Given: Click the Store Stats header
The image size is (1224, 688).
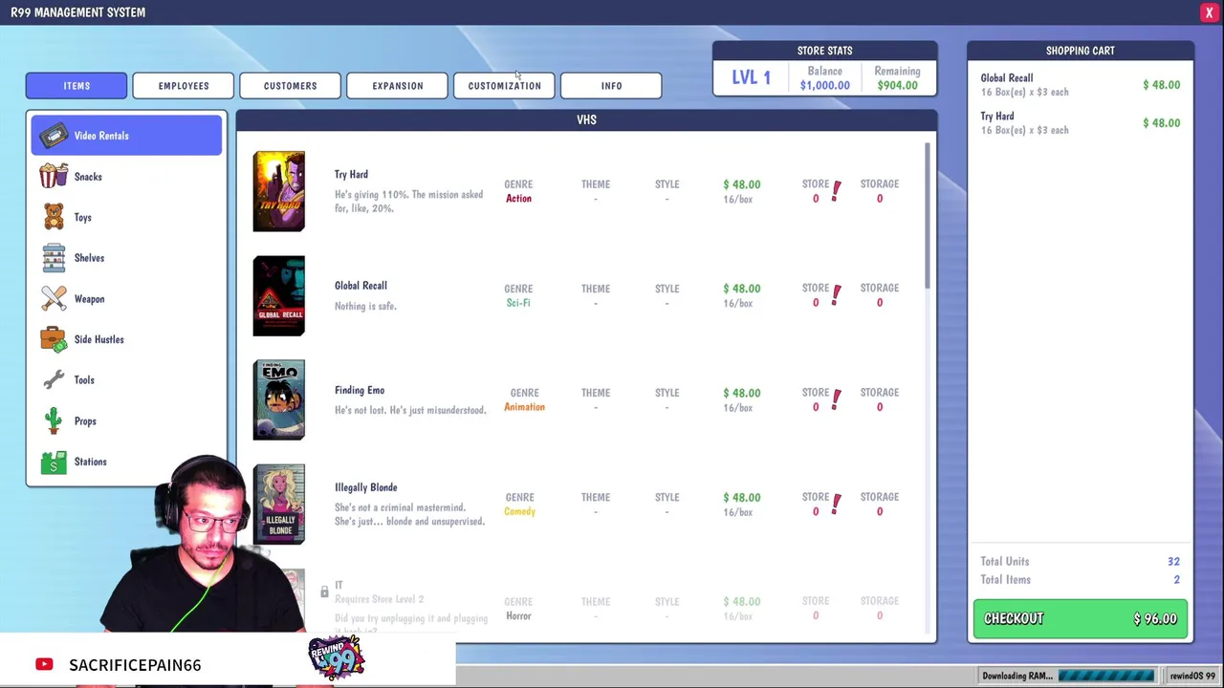Looking at the screenshot, I should [824, 51].
